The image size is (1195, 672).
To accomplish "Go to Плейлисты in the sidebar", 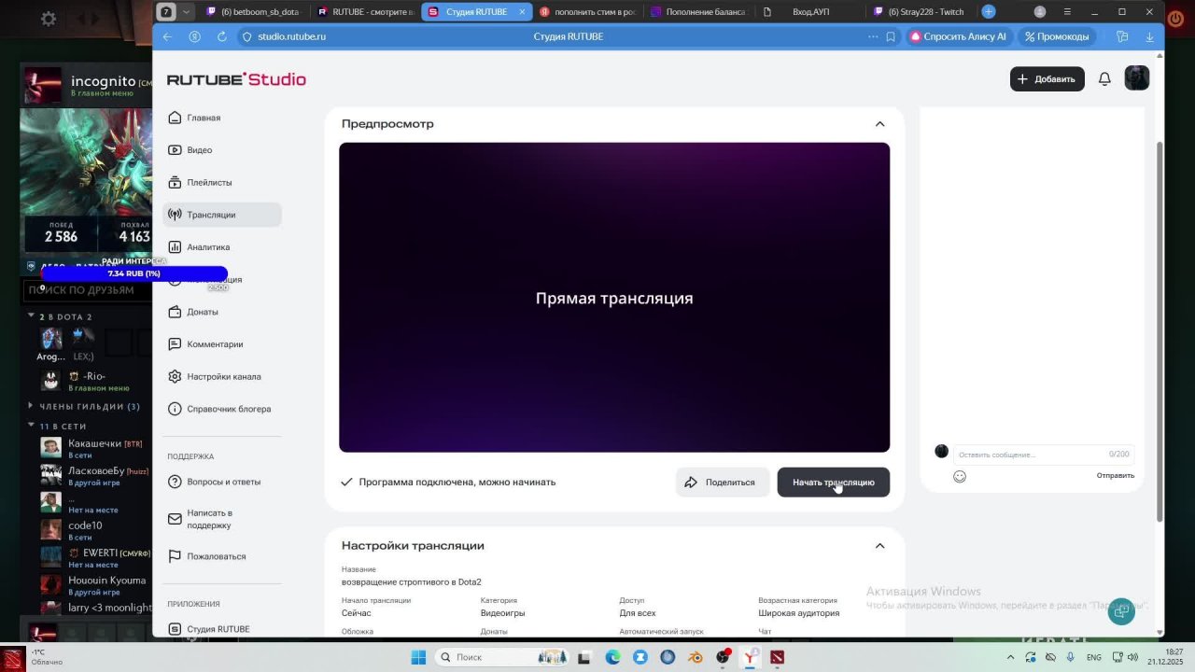I will pos(221,183).
